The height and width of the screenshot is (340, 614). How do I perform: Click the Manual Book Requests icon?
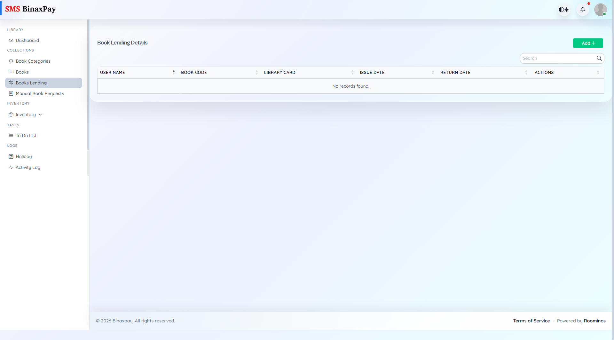point(11,93)
